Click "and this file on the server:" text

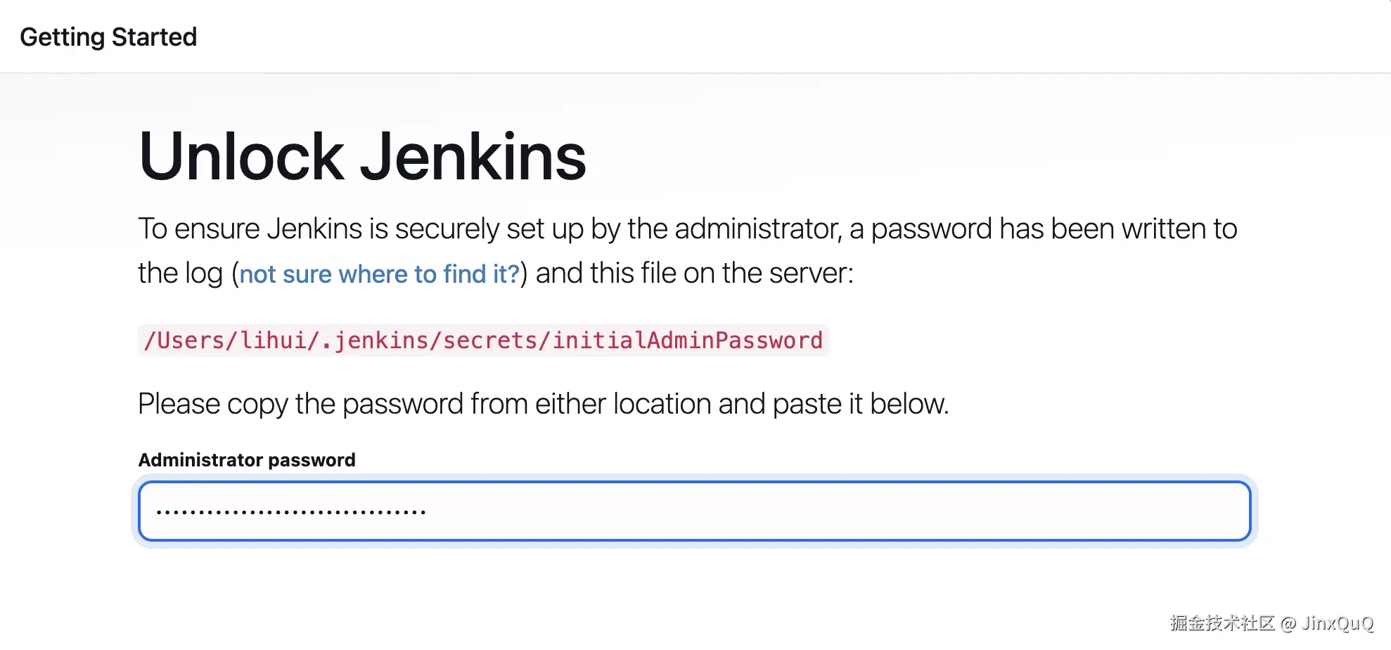tap(694, 273)
